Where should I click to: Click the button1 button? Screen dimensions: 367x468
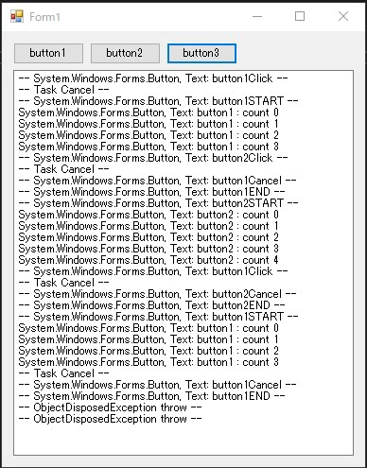48,53
